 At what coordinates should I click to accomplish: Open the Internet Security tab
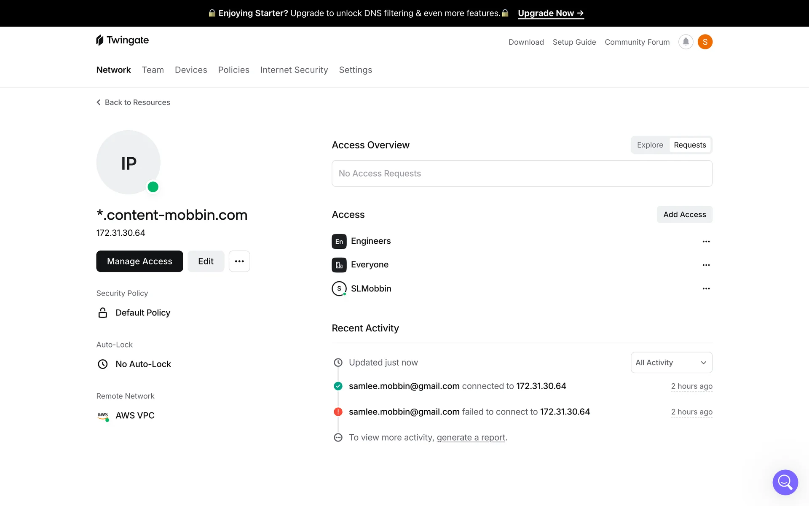(x=294, y=70)
